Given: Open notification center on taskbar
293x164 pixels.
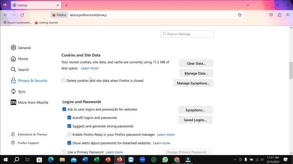Looking at the screenshot, I should pyautogui.click(x=286, y=159).
